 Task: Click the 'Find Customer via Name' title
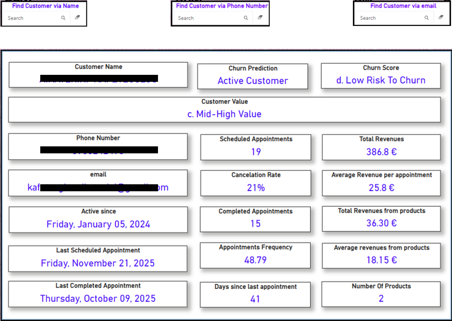(46, 6)
